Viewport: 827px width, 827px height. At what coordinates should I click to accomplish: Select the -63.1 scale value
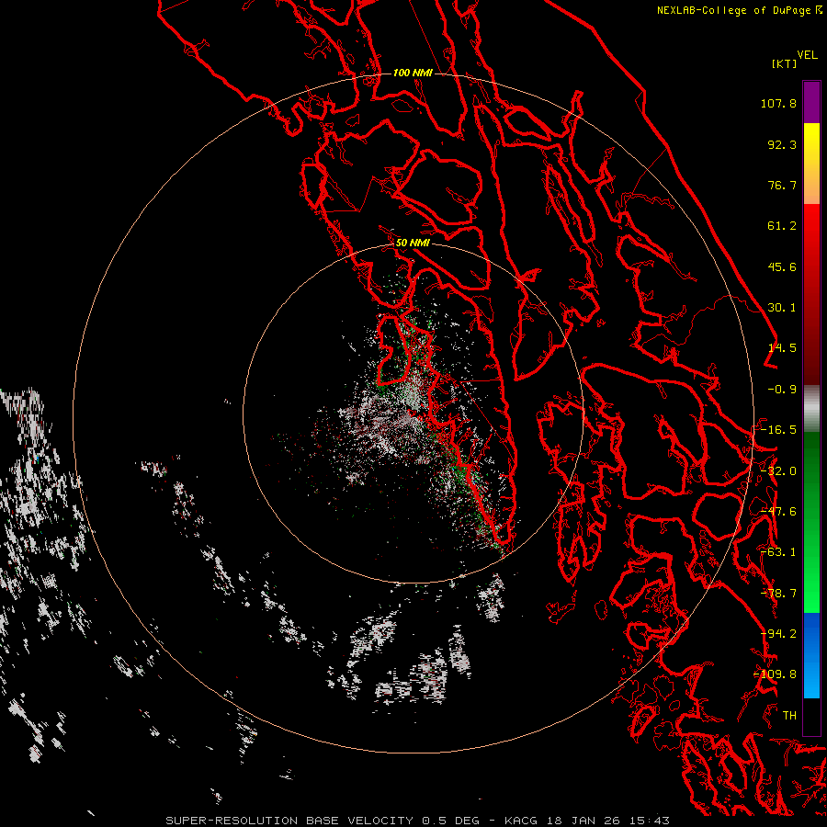pos(778,552)
